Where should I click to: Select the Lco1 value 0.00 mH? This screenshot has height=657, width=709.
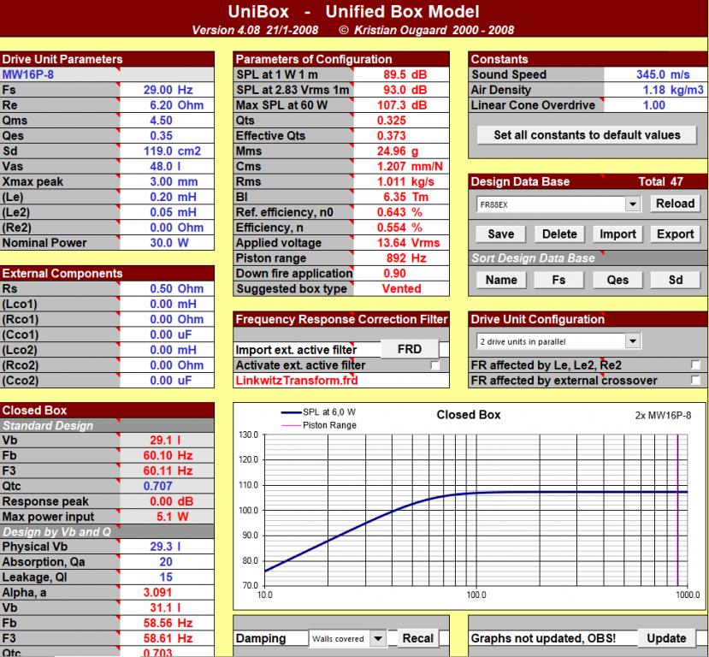pyautogui.click(x=167, y=304)
